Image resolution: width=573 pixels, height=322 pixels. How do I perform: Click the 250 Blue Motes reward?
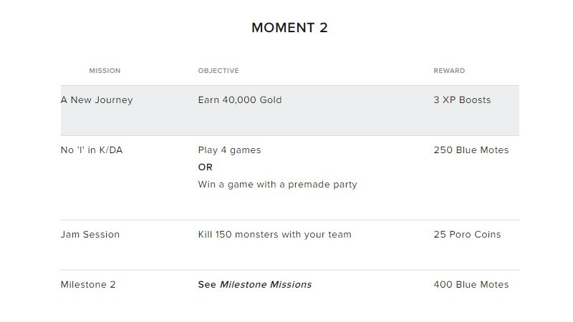tap(471, 150)
